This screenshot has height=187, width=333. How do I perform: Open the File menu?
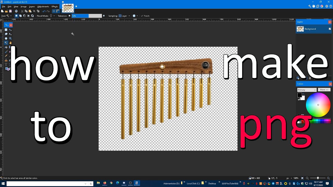4,6
